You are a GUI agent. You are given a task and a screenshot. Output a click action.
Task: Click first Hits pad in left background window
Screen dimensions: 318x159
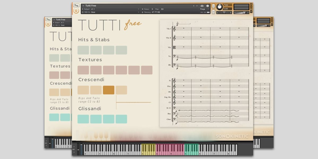[54, 58]
